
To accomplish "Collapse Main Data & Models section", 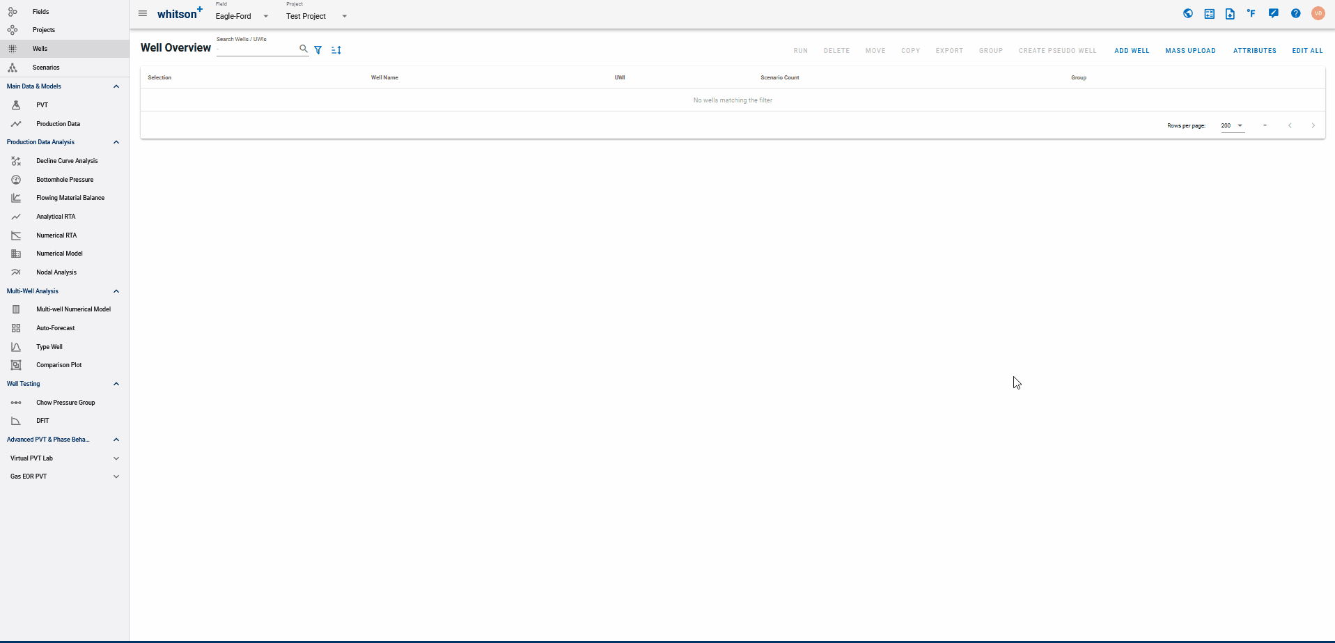I will click(x=116, y=86).
